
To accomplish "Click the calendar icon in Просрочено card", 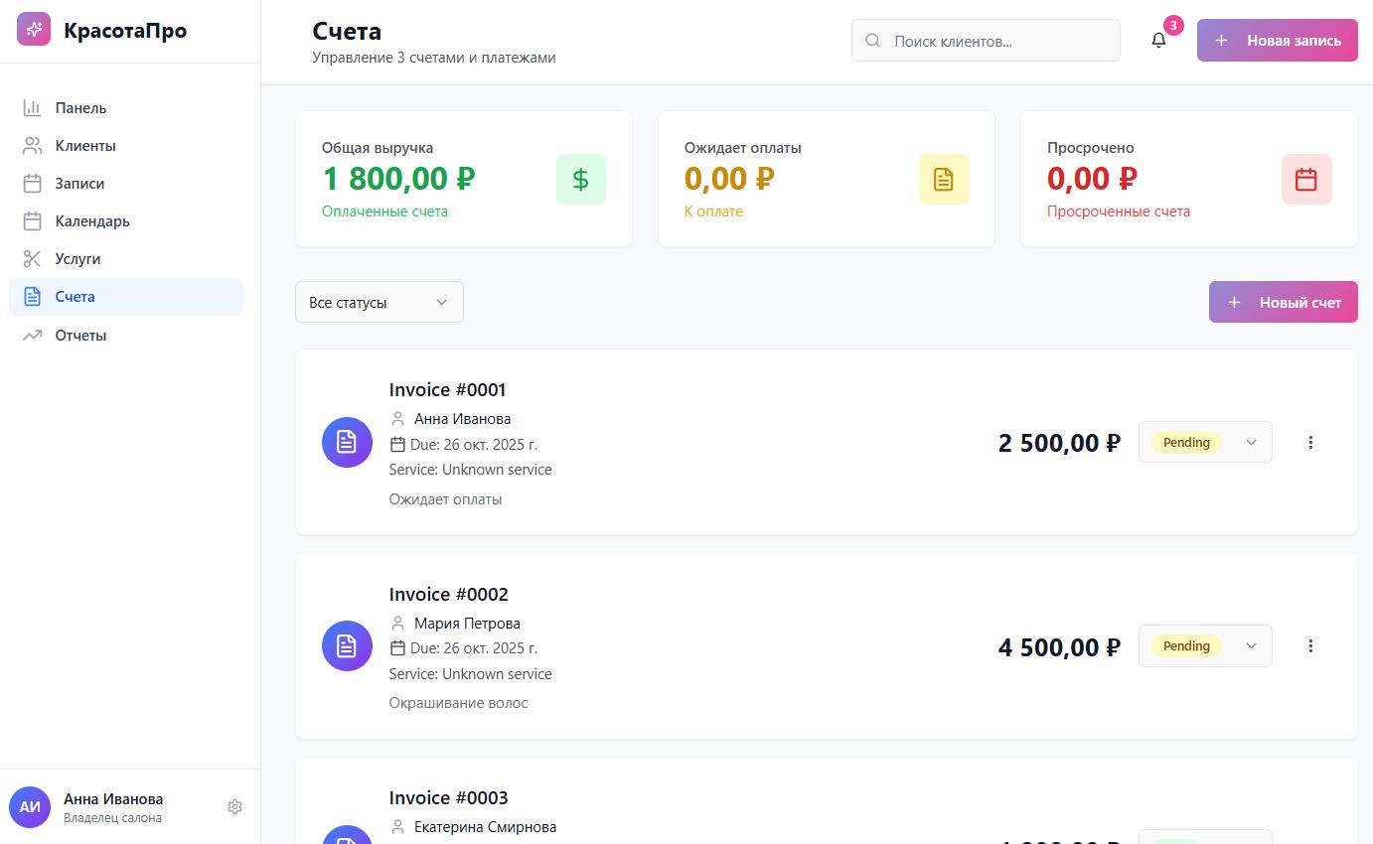I will 1305,179.
